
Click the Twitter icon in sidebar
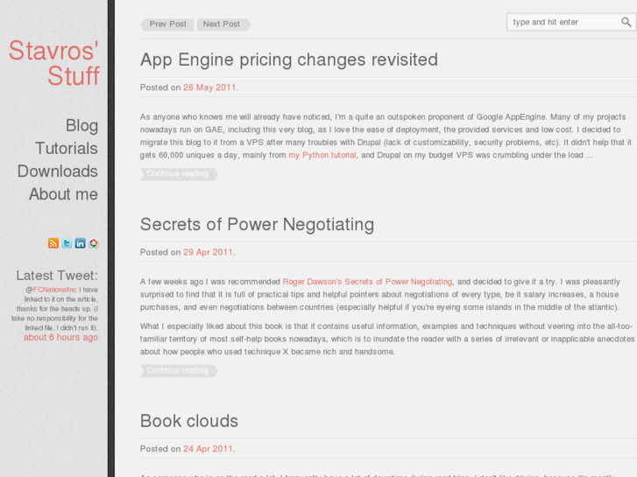pyautogui.click(x=67, y=243)
